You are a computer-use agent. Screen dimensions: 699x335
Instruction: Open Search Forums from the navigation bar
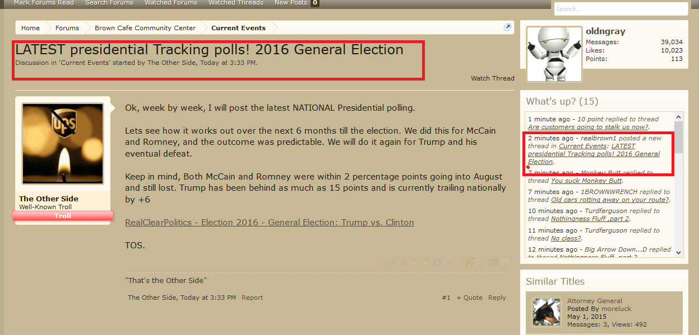pos(109,3)
